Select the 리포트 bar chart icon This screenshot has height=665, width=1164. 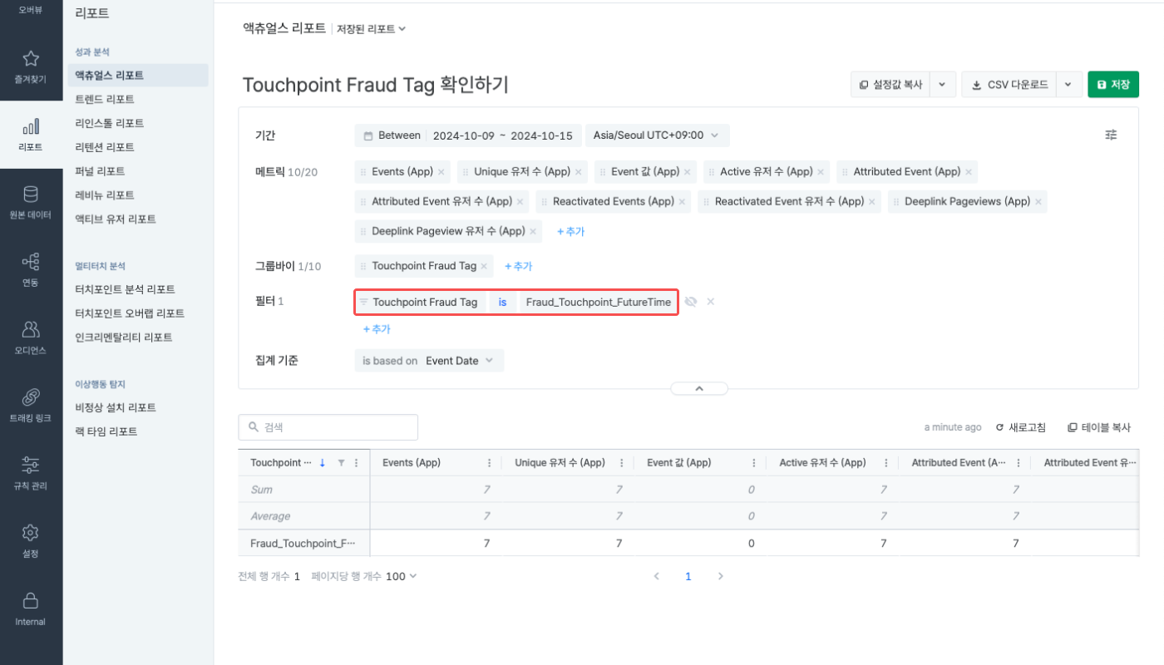coord(31,126)
